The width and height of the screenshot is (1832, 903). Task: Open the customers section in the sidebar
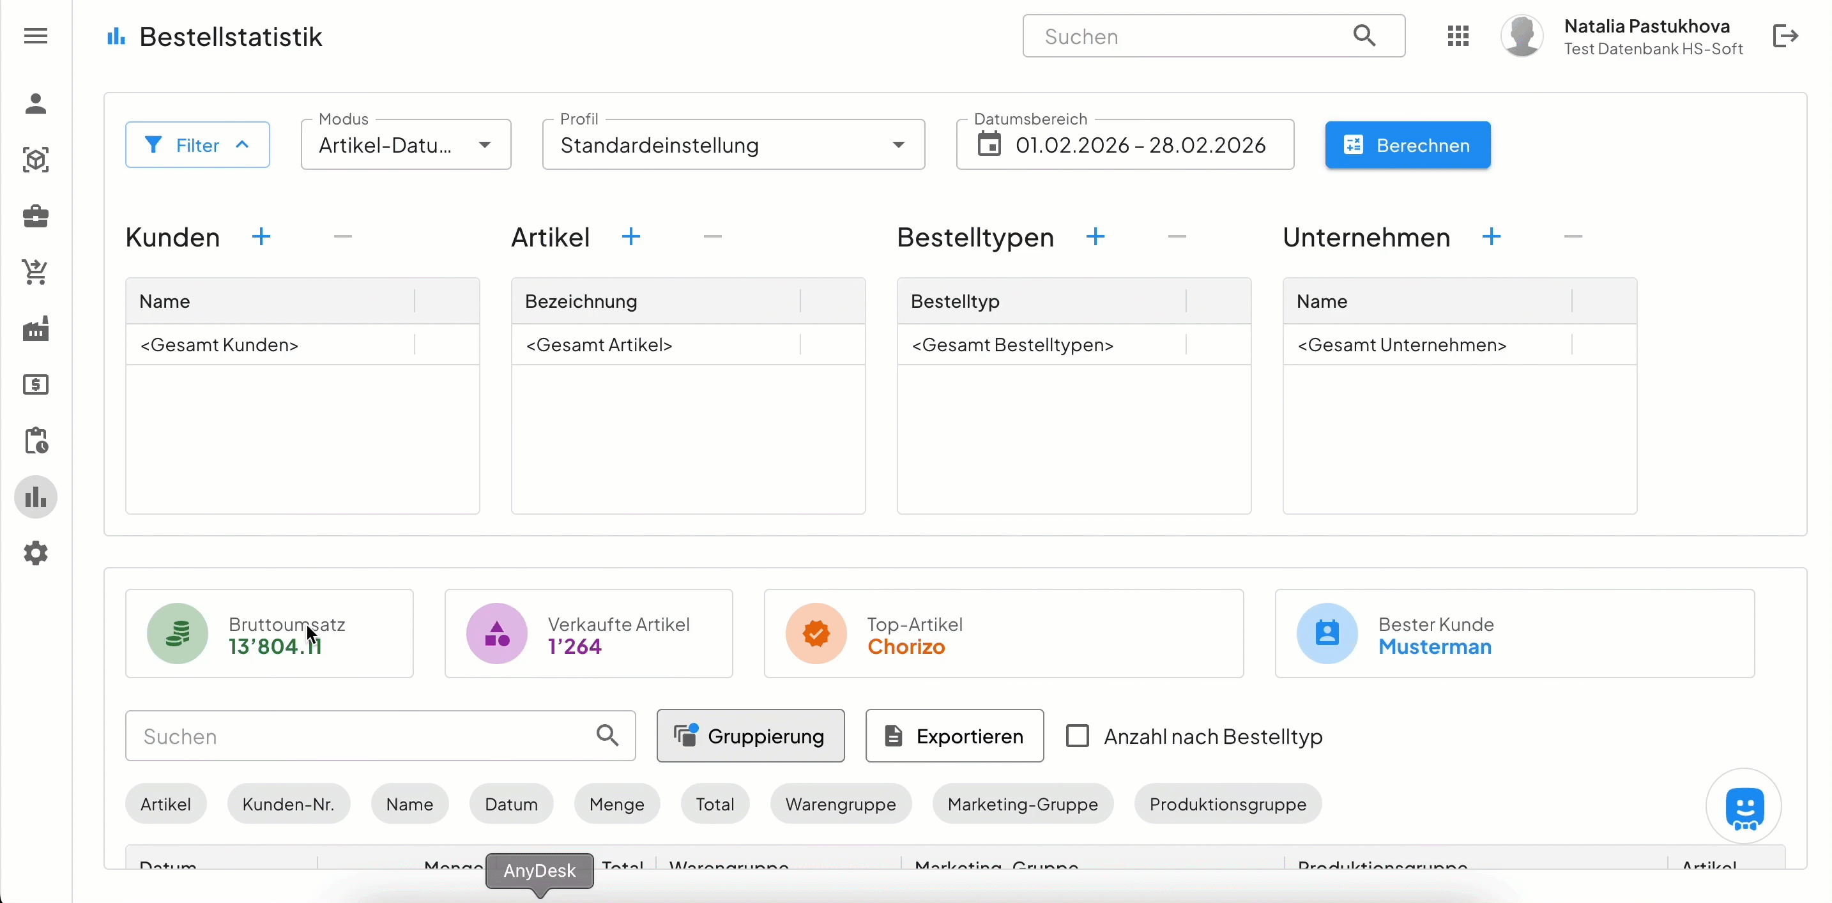(x=36, y=104)
